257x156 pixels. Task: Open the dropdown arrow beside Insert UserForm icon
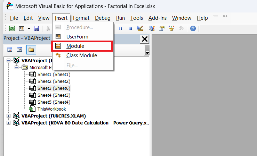[x=29, y=28]
